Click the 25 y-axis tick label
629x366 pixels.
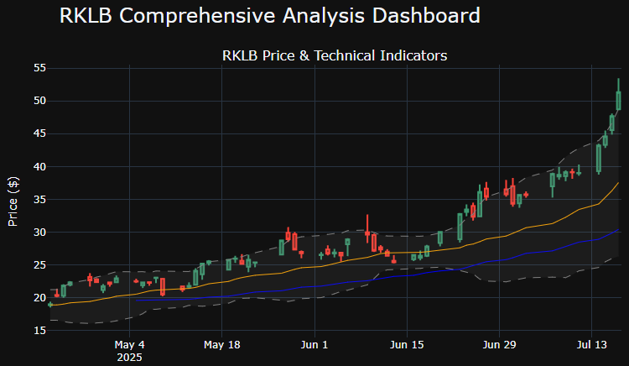(39, 265)
